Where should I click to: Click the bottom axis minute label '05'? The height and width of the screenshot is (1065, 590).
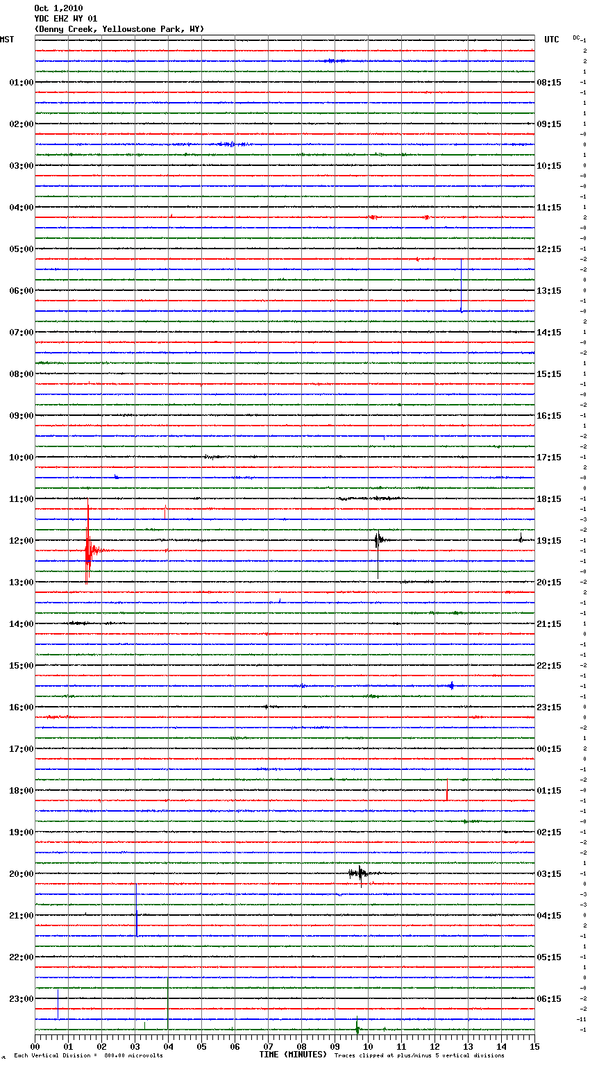pyautogui.click(x=202, y=1046)
